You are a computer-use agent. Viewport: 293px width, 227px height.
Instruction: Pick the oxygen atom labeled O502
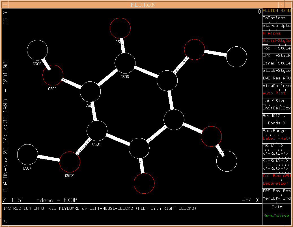click(70, 162)
